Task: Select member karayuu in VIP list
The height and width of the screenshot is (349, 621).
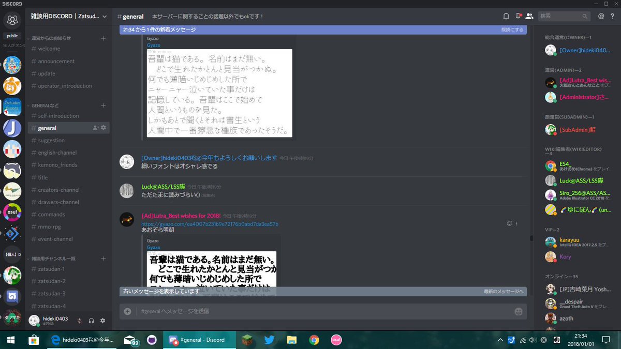Action: [x=577, y=242]
